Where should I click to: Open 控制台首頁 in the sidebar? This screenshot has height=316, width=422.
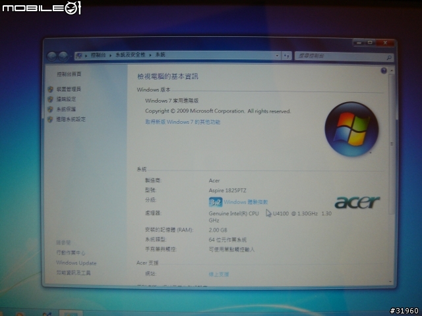pos(69,74)
